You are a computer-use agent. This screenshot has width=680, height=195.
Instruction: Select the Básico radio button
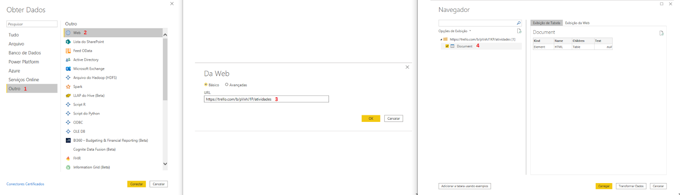coord(206,85)
